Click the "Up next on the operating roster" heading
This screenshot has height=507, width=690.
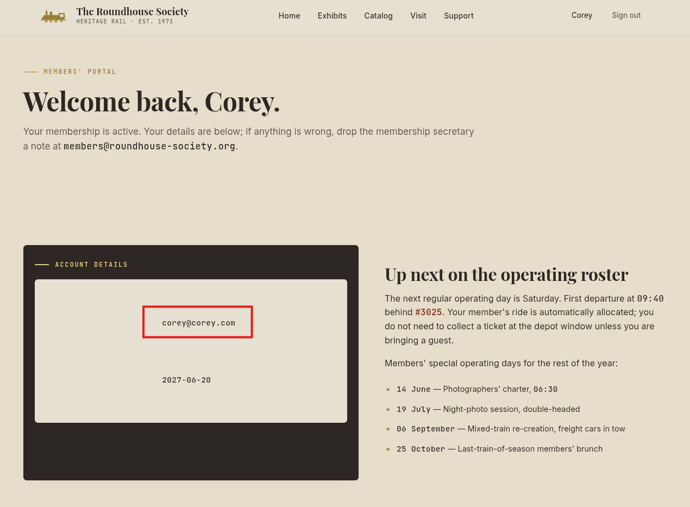tap(506, 274)
